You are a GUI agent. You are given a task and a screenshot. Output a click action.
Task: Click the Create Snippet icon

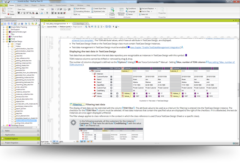click(112, 11)
